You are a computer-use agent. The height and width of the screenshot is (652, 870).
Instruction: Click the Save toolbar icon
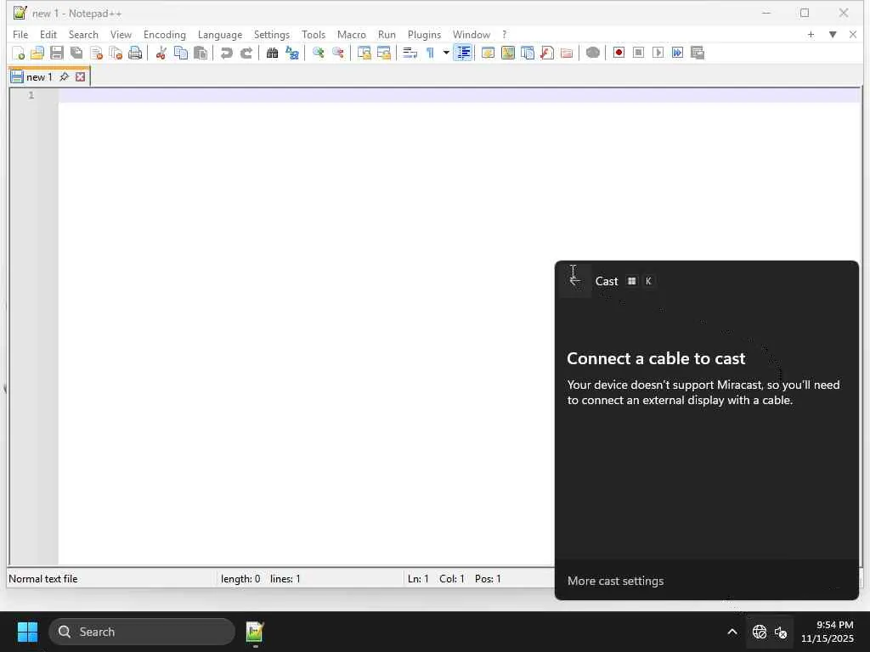pos(57,53)
